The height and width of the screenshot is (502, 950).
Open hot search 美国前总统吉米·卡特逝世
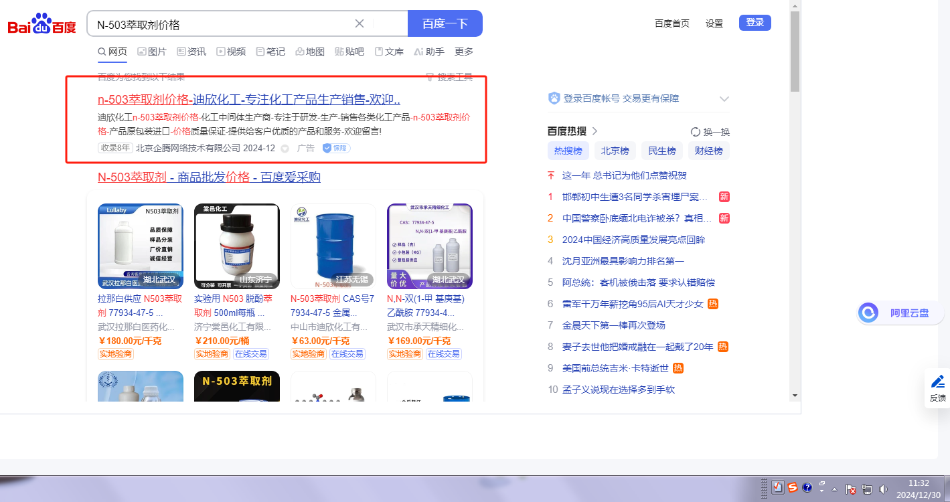point(615,368)
